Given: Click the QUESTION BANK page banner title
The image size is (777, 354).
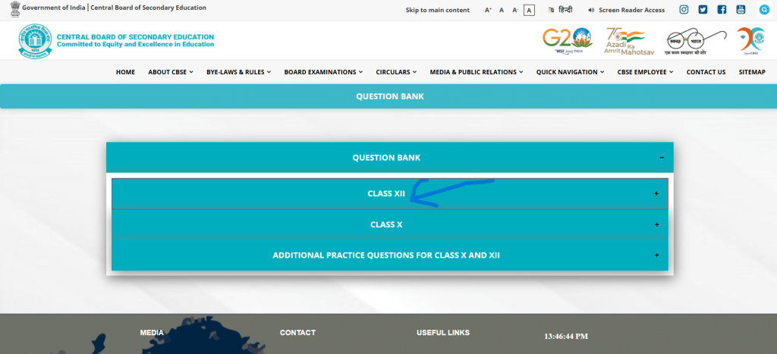Looking at the screenshot, I should click(x=390, y=96).
